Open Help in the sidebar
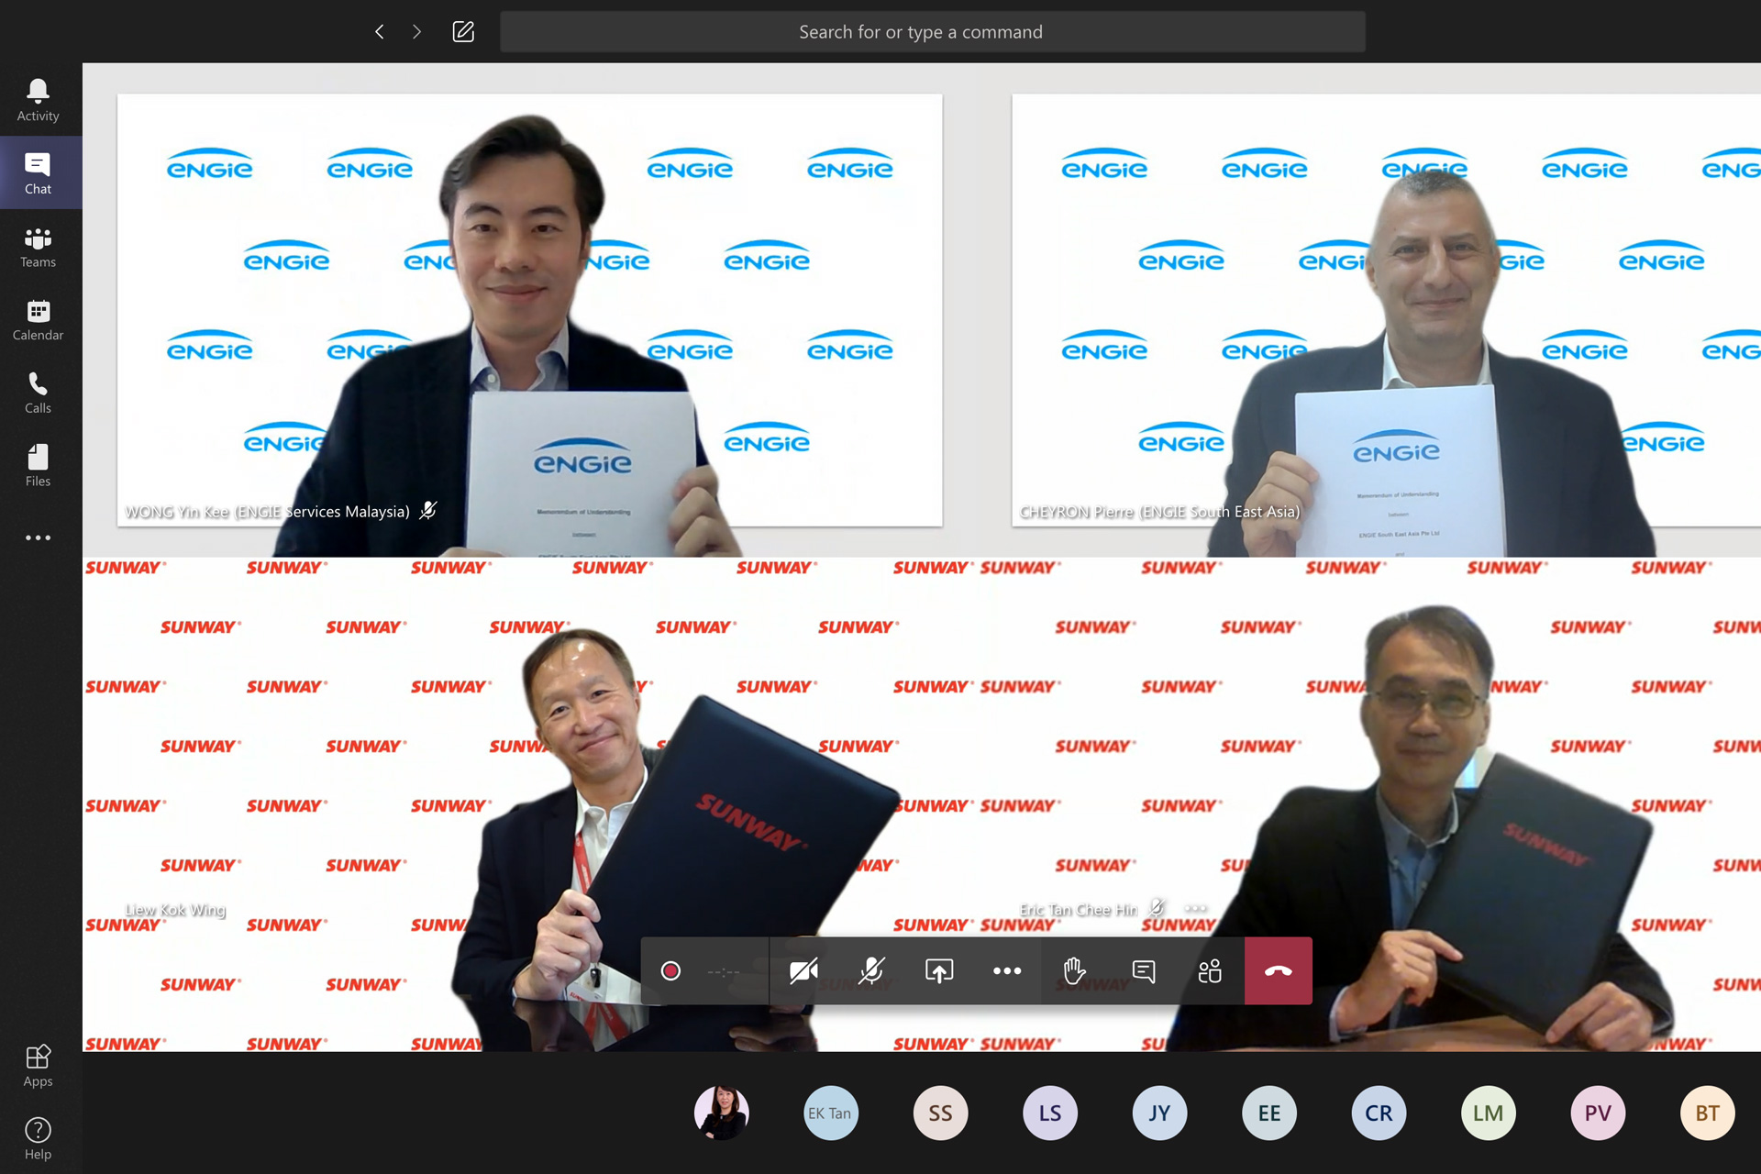The width and height of the screenshot is (1761, 1174). pyautogui.click(x=38, y=1139)
